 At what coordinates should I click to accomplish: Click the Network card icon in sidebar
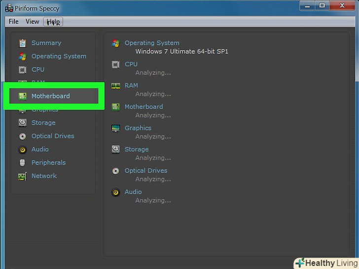23,176
